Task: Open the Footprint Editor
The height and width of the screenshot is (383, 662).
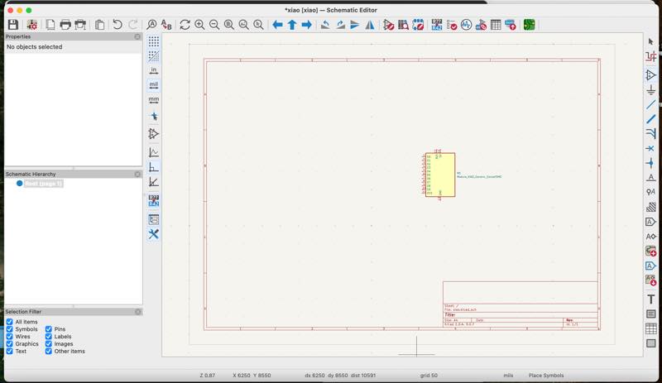Action: pos(418,25)
